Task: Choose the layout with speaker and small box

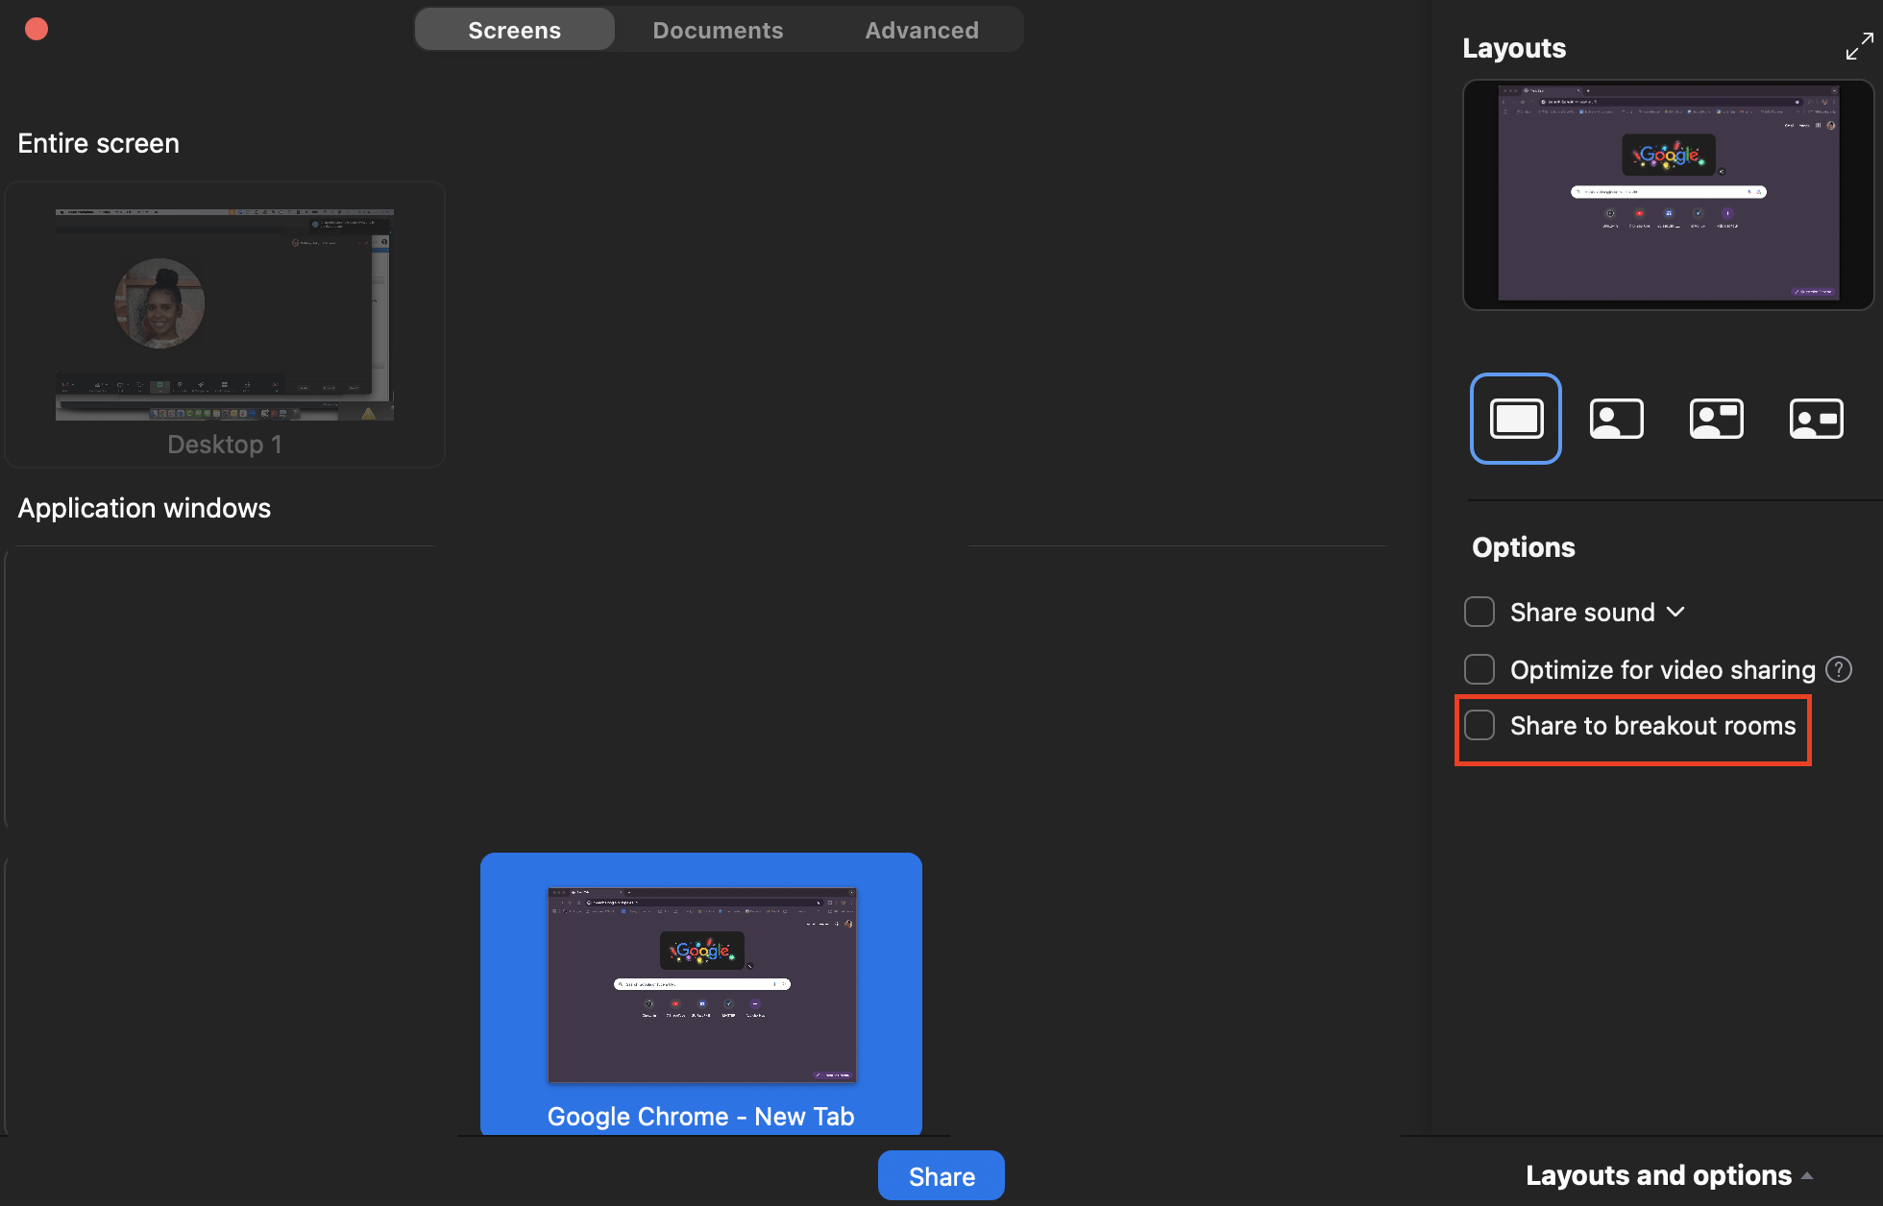Action: tap(1817, 419)
